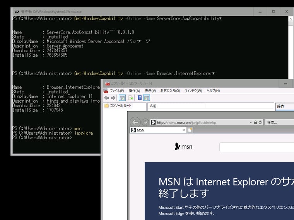Click the 検索... search box in IE
The height and width of the screenshot is (220, 294).
click(280, 122)
